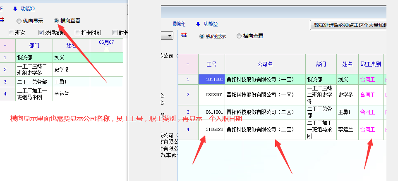Click blue down-arrow icon right of 刷新F
This screenshot has width=398, height=181.
click(198, 24)
